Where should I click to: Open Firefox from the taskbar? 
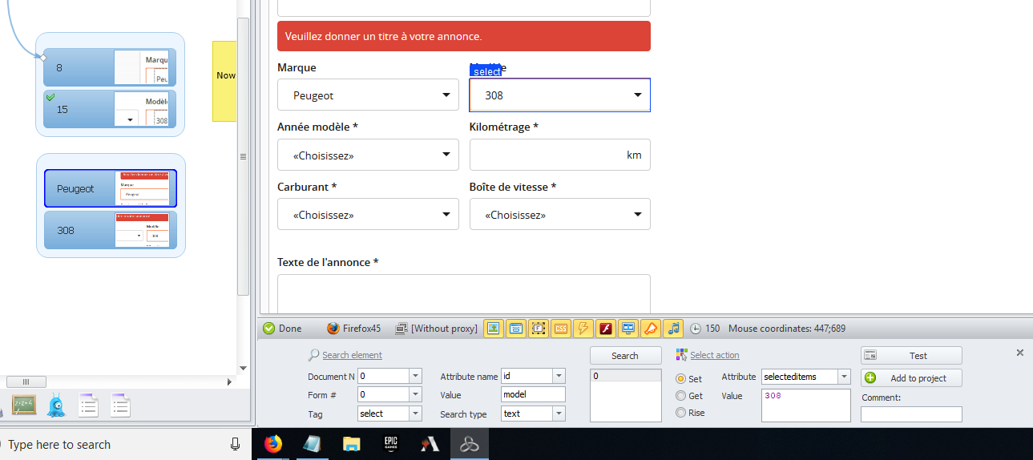[x=273, y=444]
